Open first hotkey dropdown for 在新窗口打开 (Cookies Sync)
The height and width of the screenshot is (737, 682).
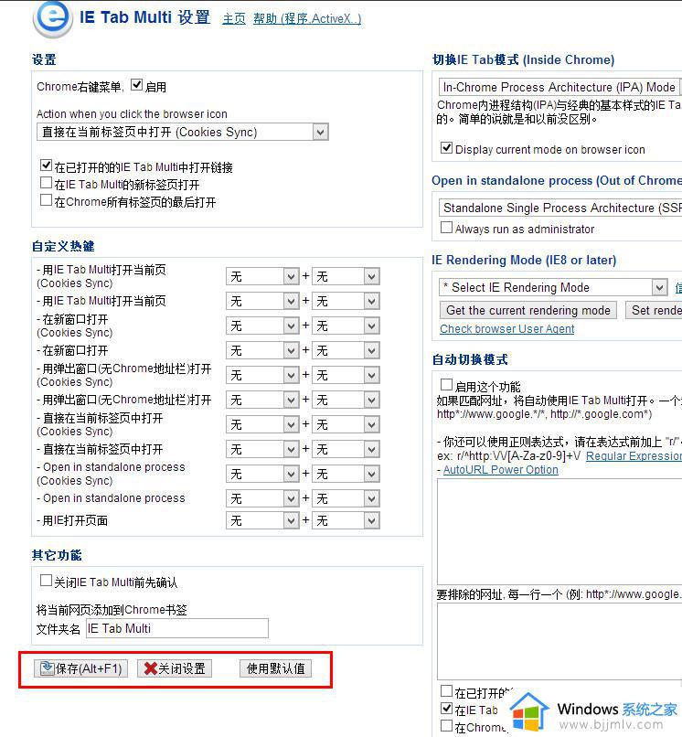coord(262,326)
